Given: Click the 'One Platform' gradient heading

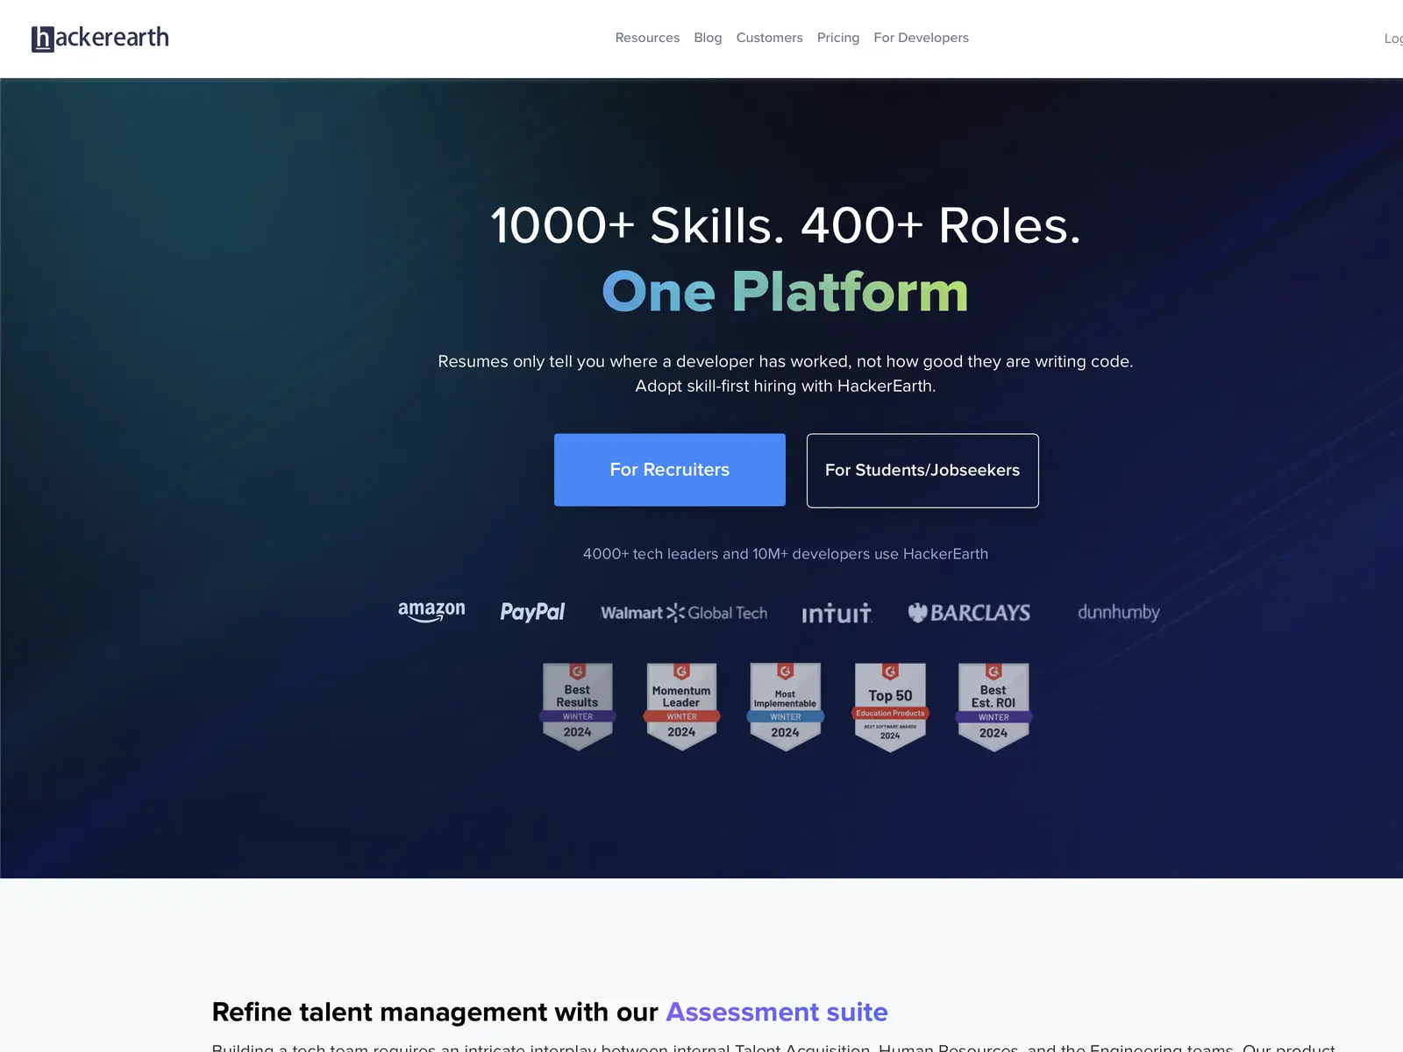Looking at the screenshot, I should (786, 292).
